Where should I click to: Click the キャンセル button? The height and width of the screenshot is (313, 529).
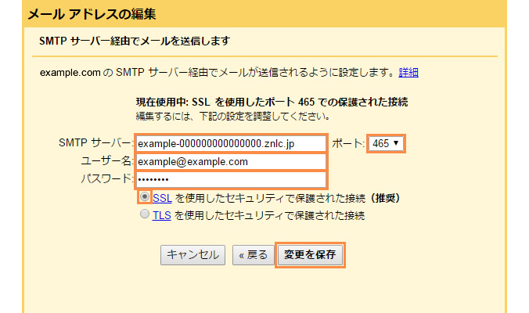193,255
